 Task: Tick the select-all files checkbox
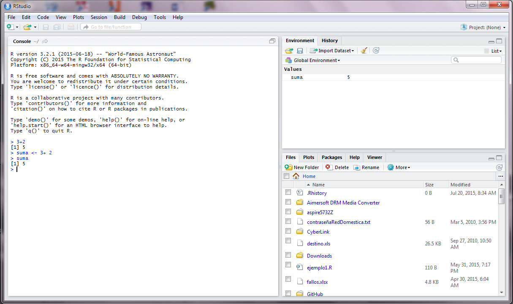(287, 176)
